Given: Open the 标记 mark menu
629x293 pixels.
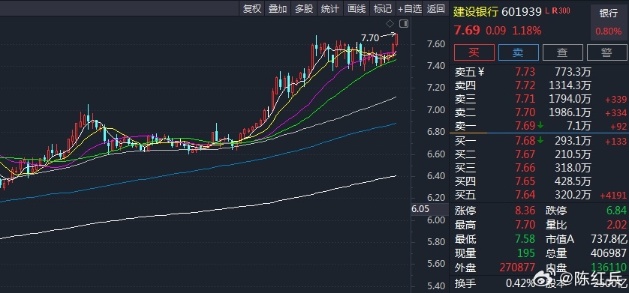Looking at the screenshot, I should 382,8.
